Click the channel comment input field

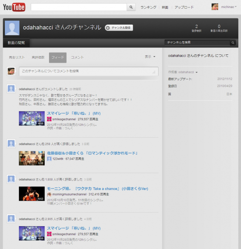[x=89, y=71]
